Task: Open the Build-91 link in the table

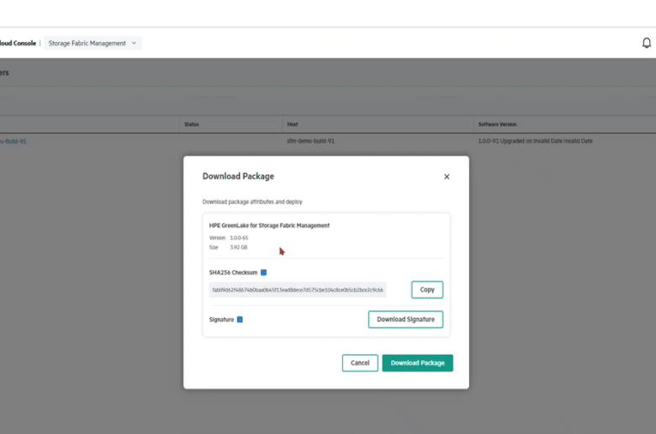Action: (13, 141)
